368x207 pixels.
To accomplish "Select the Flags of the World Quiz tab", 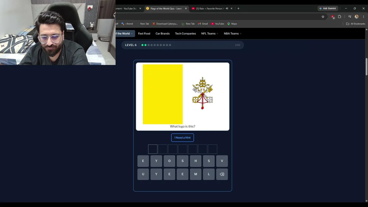I will 166,9.
